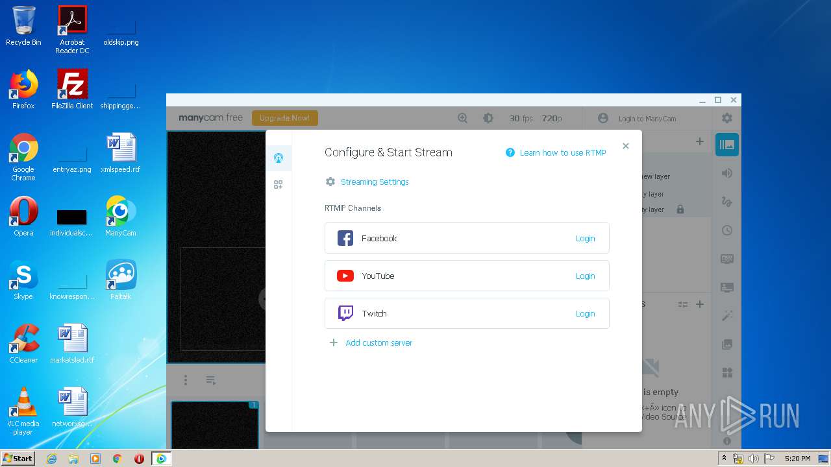
Task: Open the Effects magic wand icon
Action: tap(727, 316)
